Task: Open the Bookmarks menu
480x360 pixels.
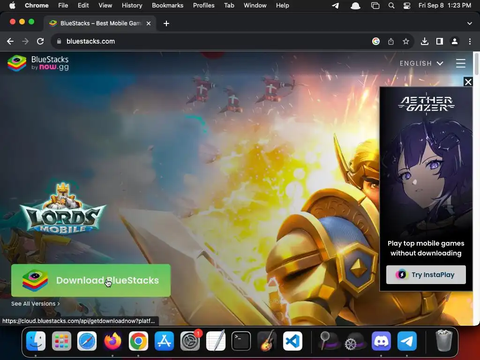Action: (167, 6)
